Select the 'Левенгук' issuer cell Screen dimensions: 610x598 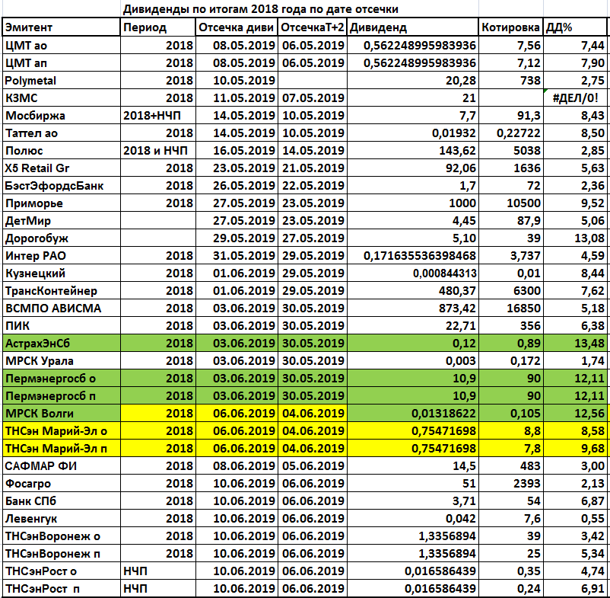[62, 519]
